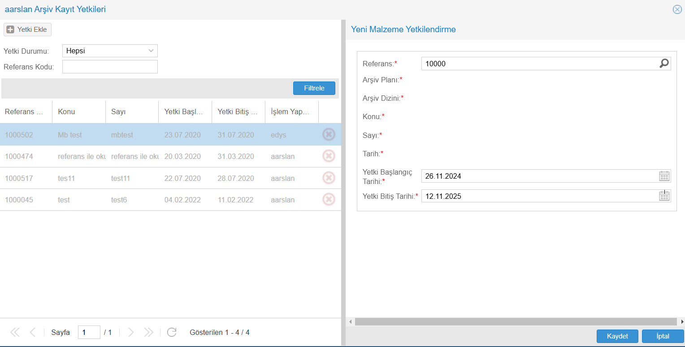Click the horizontal scrollbar in the form panel
The width and height of the screenshot is (685, 347).
coord(516,321)
